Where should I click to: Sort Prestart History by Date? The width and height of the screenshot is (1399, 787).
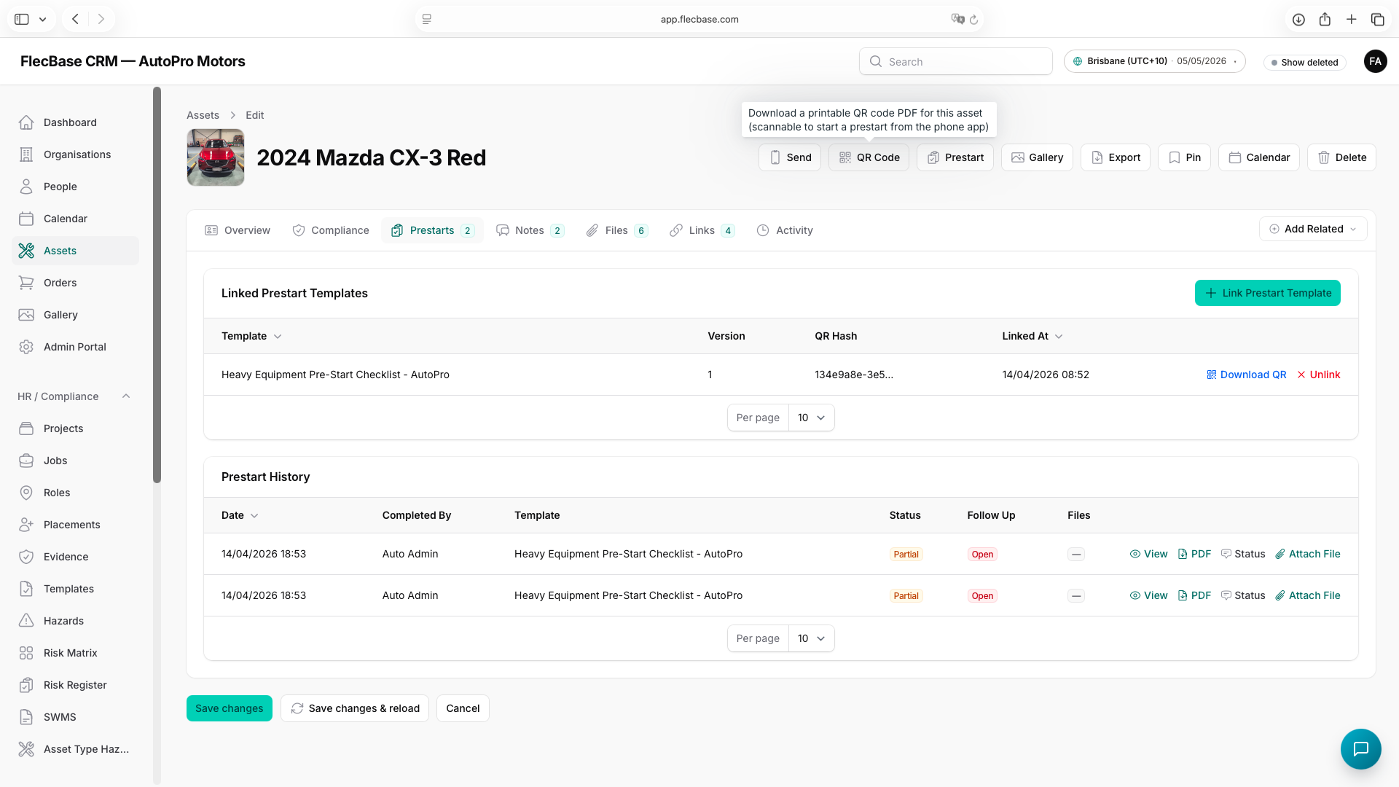240,515
